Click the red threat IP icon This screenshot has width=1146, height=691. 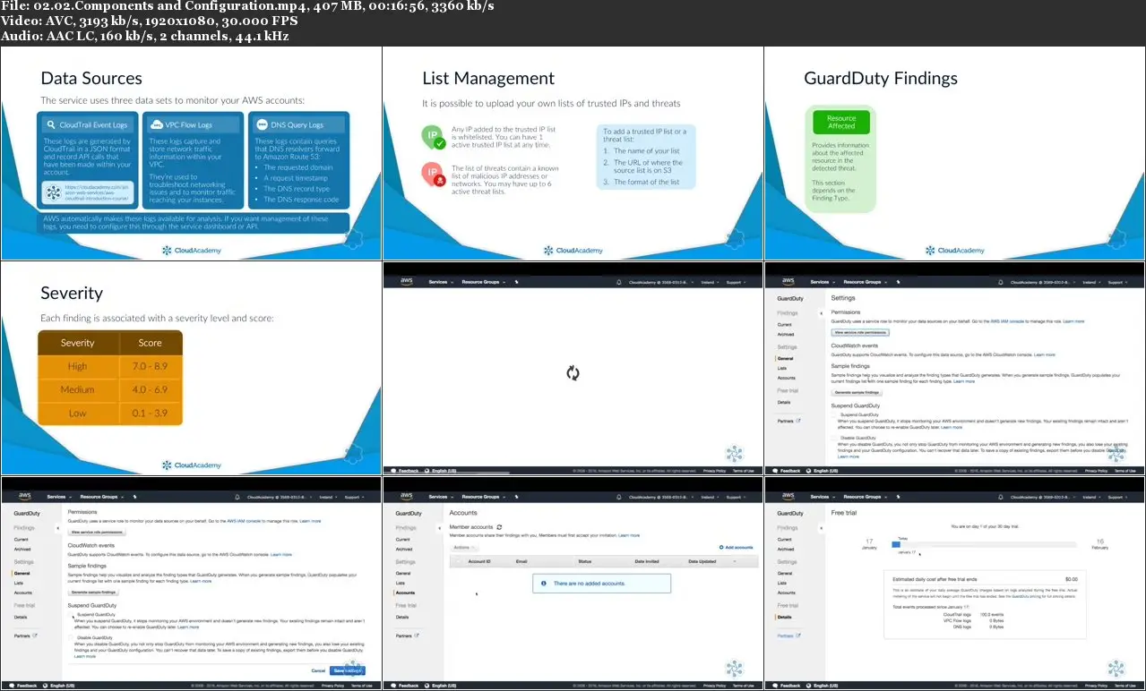coord(434,175)
